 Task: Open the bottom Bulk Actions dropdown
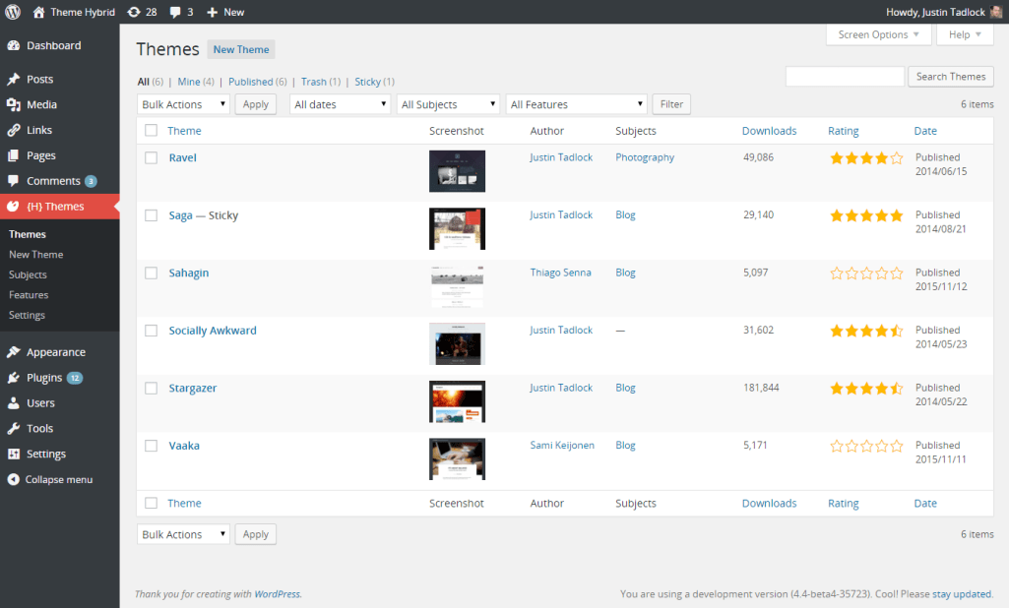point(183,534)
